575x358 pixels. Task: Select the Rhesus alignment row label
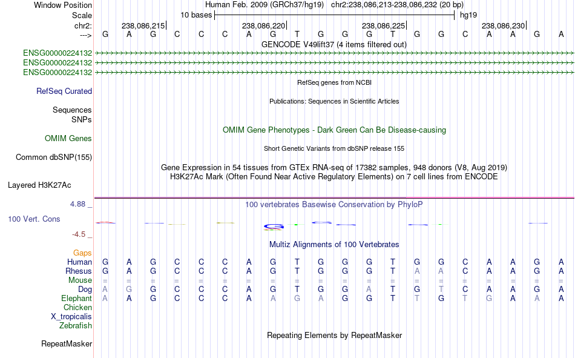79,271
